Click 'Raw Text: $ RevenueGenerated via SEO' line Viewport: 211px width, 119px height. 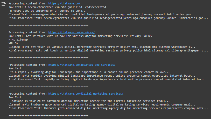pyautogui.click(x=57, y=7)
